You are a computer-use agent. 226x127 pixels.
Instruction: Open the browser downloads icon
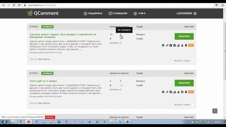[x=222, y=5]
